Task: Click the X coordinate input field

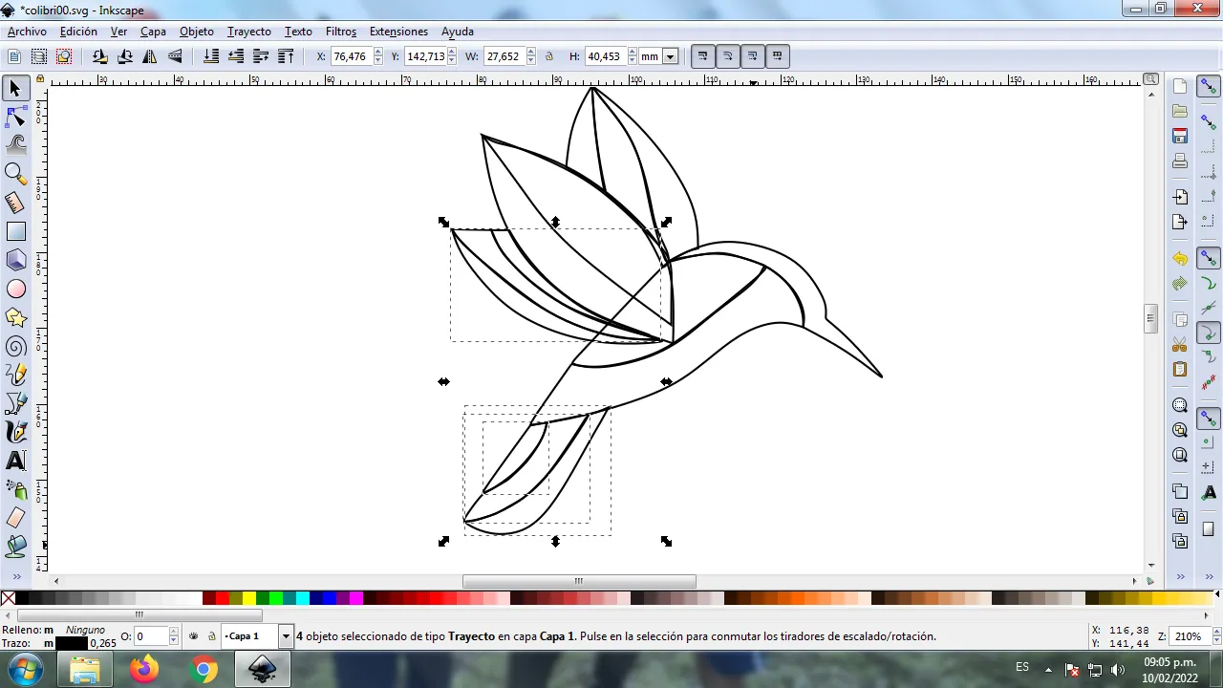Action: click(351, 56)
